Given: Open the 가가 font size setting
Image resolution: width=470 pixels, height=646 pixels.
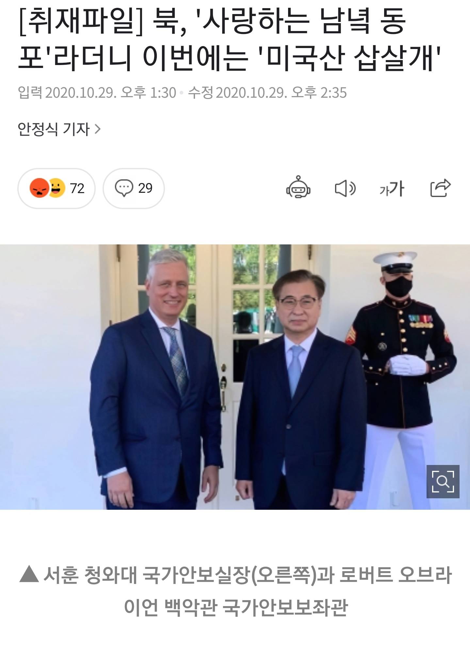Looking at the screenshot, I should [x=392, y=189].
